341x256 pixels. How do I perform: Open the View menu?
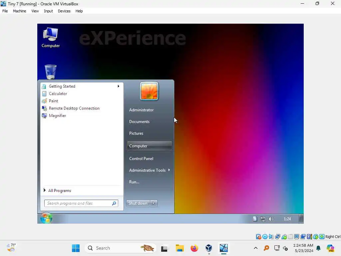click(x=35, y=11)
